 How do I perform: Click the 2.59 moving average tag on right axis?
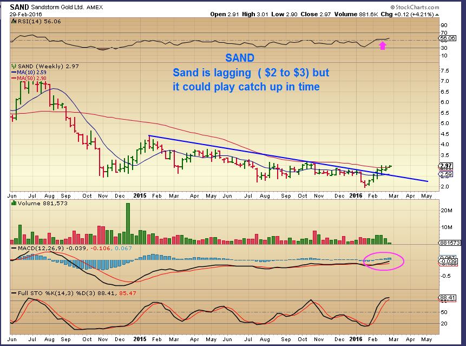pos(446,174)
